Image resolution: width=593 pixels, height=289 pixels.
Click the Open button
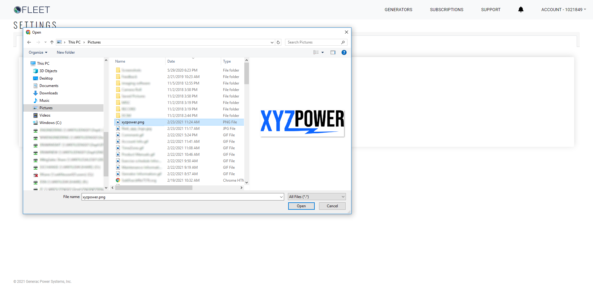click(x=301, y=206)
